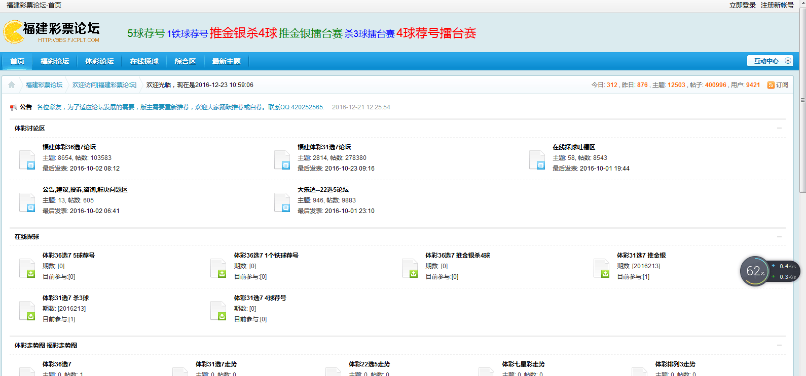Collapse the 在线探球 section
Screen dimensions: 806x376
(779, 237)
